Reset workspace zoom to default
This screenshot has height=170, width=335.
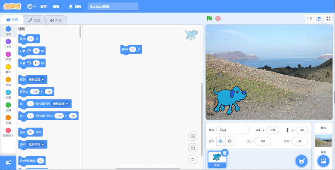193,159
